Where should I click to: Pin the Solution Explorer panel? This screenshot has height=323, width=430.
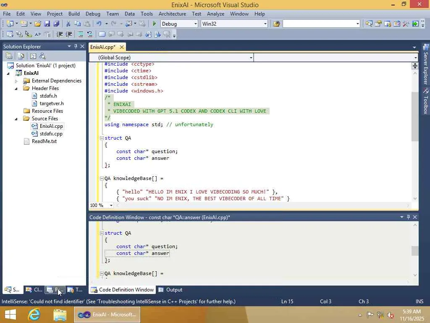coord(76,46)
